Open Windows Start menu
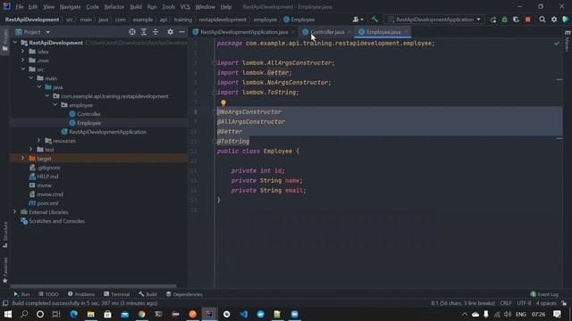 [8, 314]
